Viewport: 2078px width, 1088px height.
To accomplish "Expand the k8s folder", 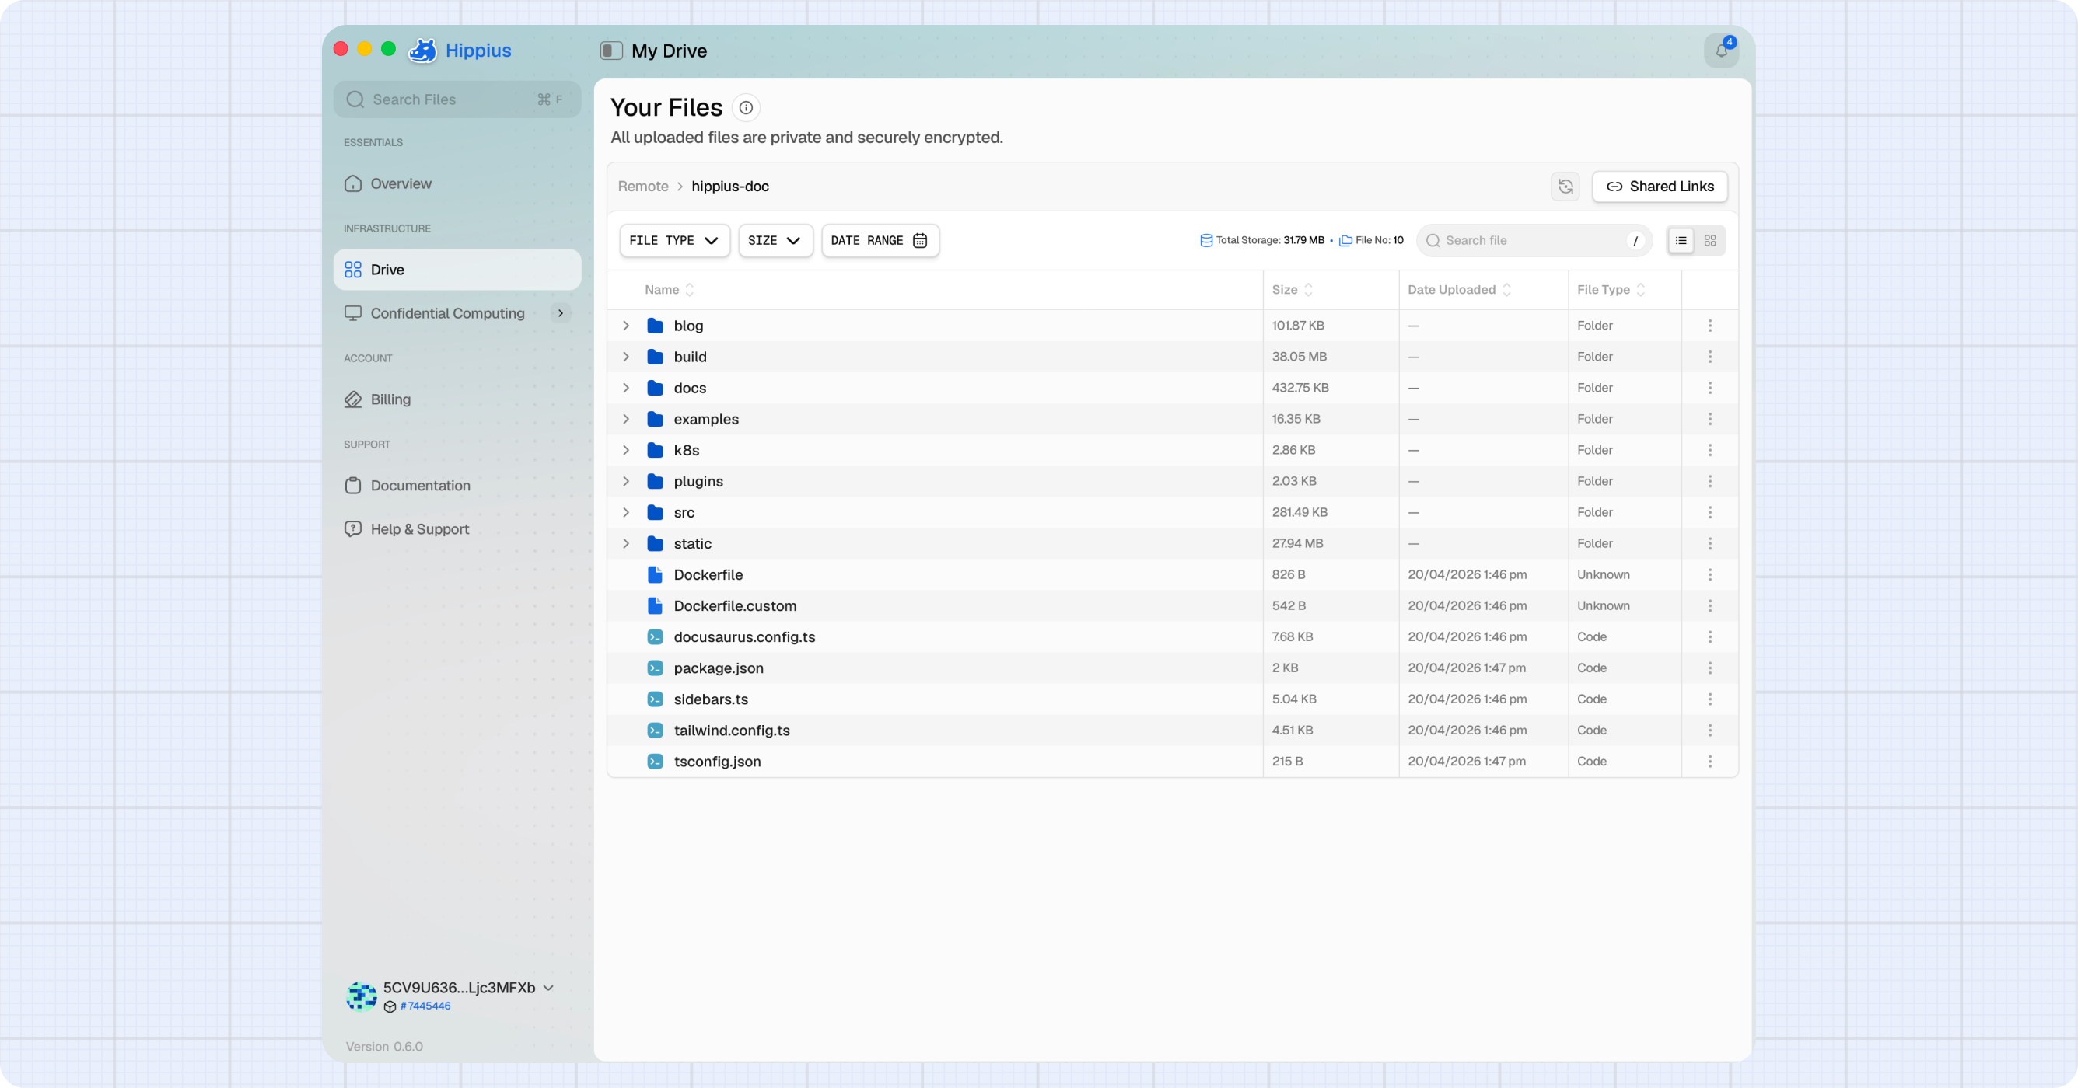I will tap(626, 451).
